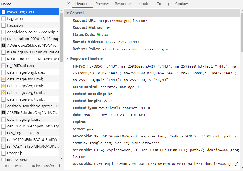This screenshot has width=243, height=171.
Task: Open the Response tab
Action: coord(123,4)
